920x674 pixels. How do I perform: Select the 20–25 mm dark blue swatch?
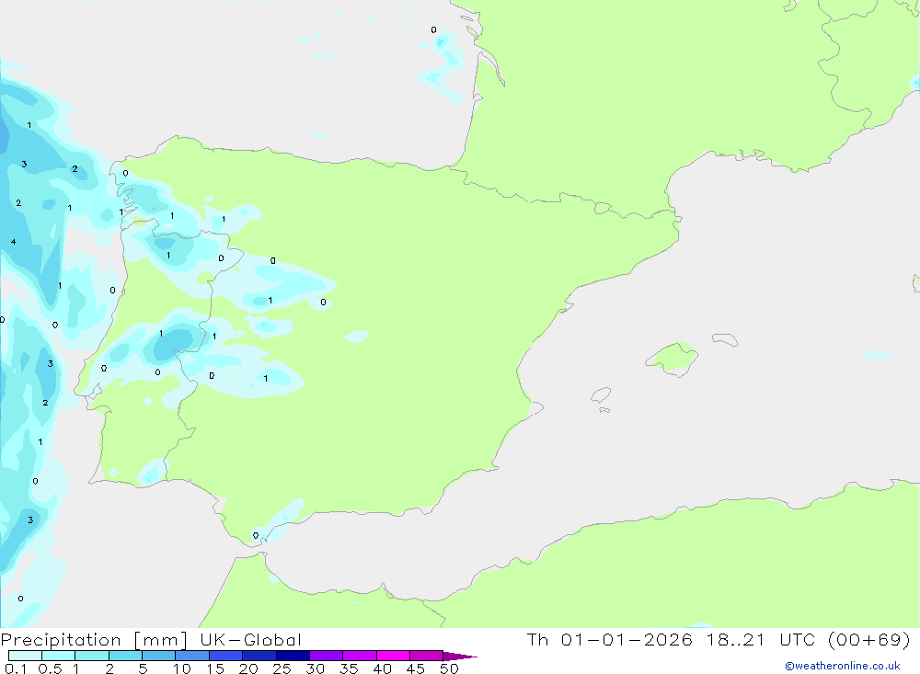pos(259,656)
